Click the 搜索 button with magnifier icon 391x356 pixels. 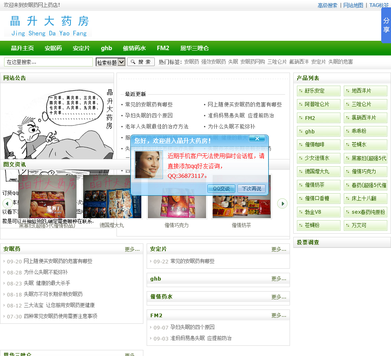point(141,62)
